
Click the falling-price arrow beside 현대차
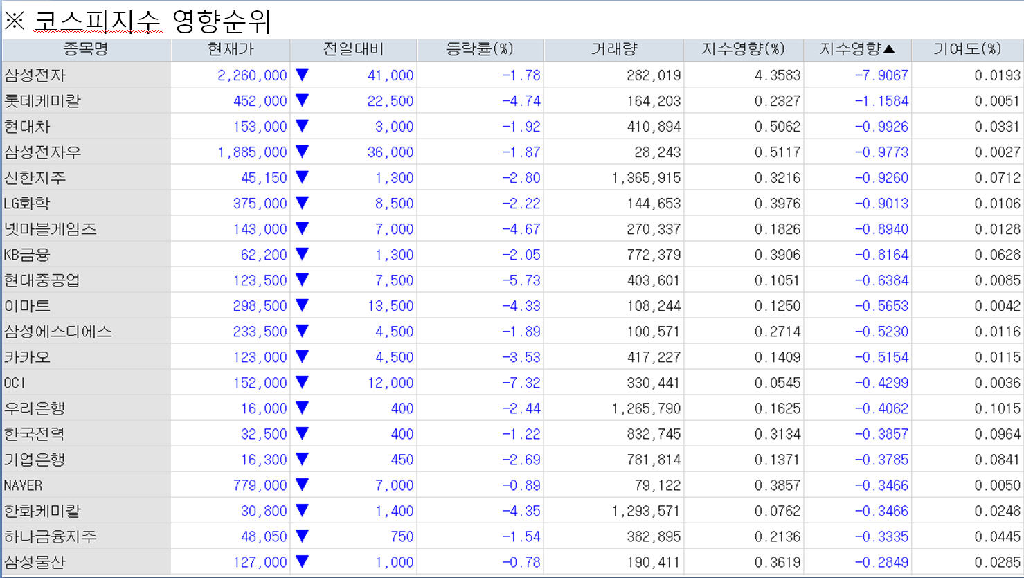302,126
